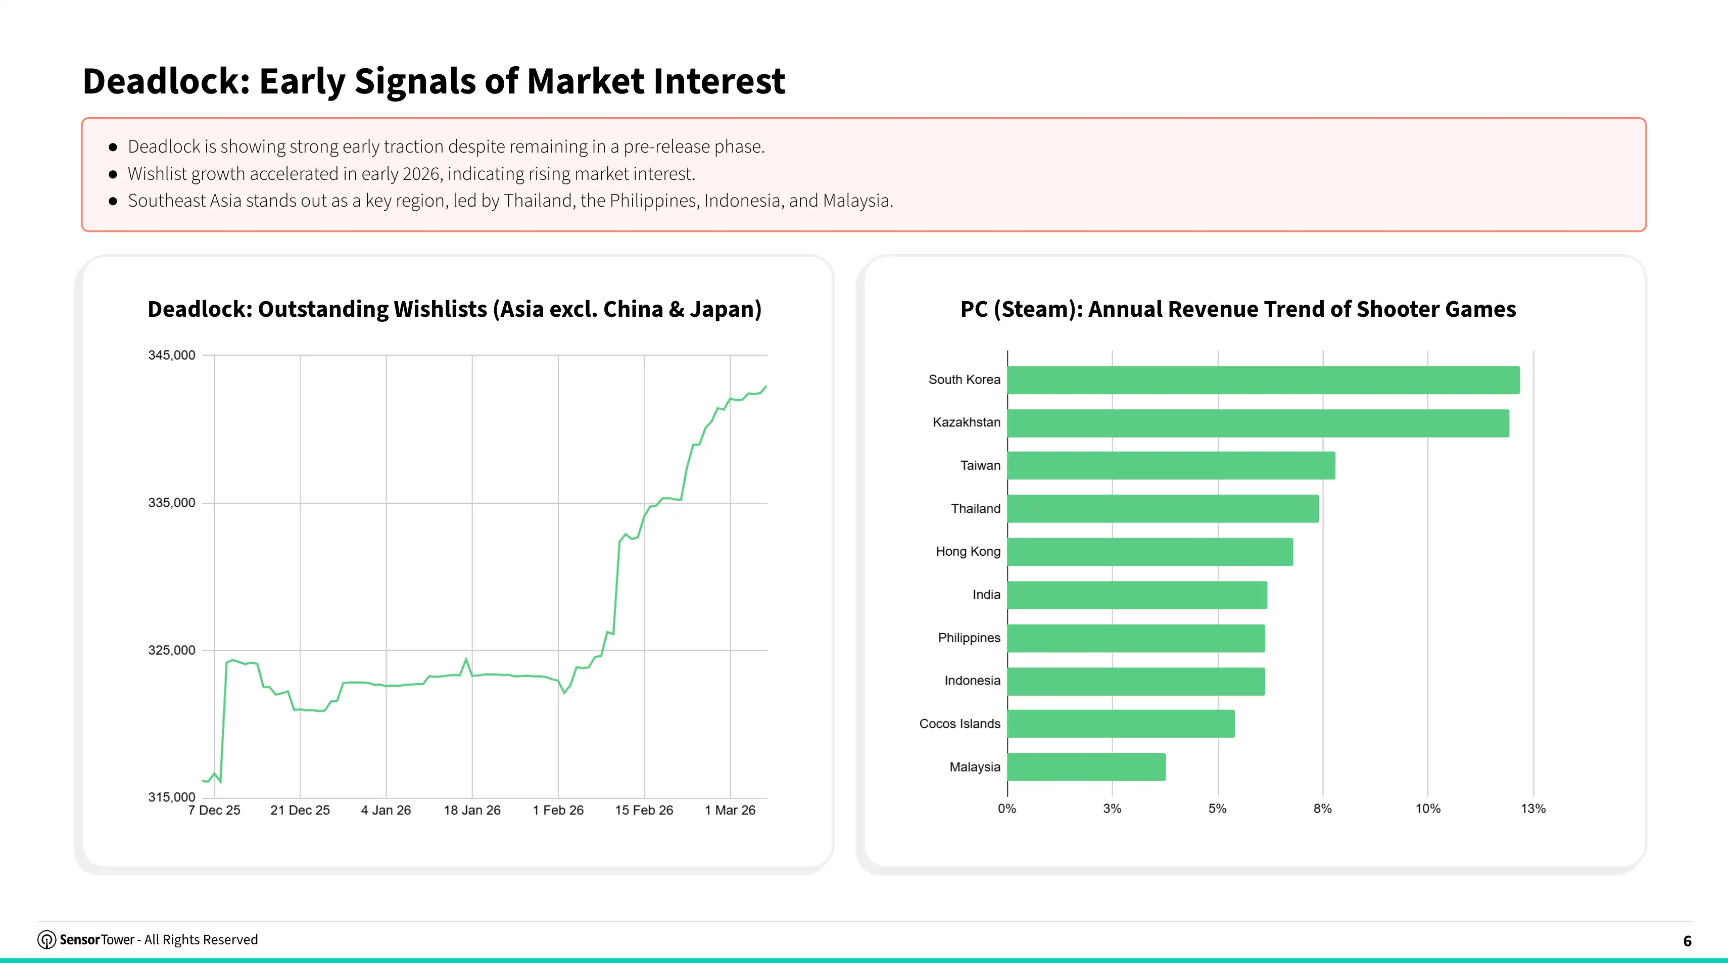Click the Cocos Islands revenue bar
Viewport: 1728px width, 963px height.
(1121, 724)
